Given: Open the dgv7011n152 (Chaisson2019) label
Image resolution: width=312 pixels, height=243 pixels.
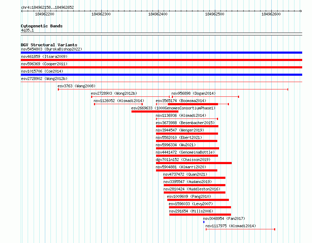Looking at the screenshot, I should (183, 160).
